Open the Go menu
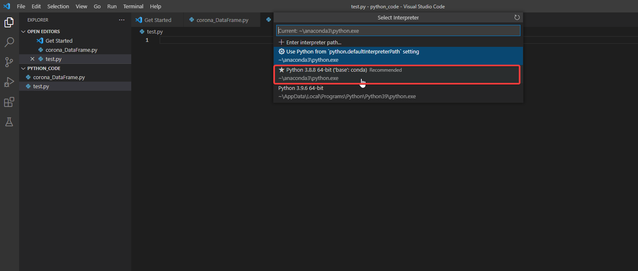This screenshot has width=638, height=271. coord(97,6)
